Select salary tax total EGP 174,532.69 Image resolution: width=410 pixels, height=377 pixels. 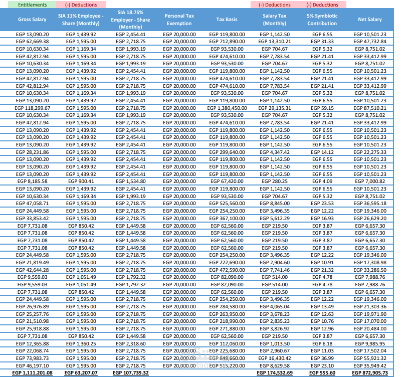(x=274, y=373)
